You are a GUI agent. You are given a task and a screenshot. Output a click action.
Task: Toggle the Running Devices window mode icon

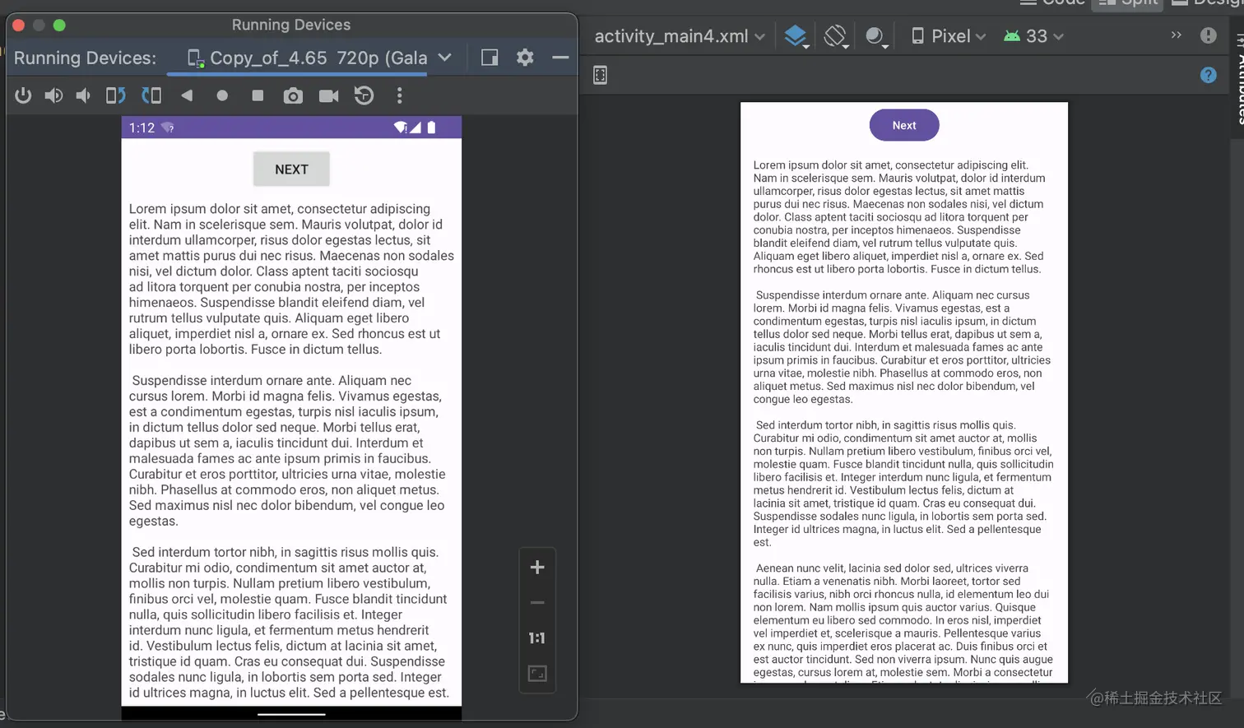(x=490, y=58)
